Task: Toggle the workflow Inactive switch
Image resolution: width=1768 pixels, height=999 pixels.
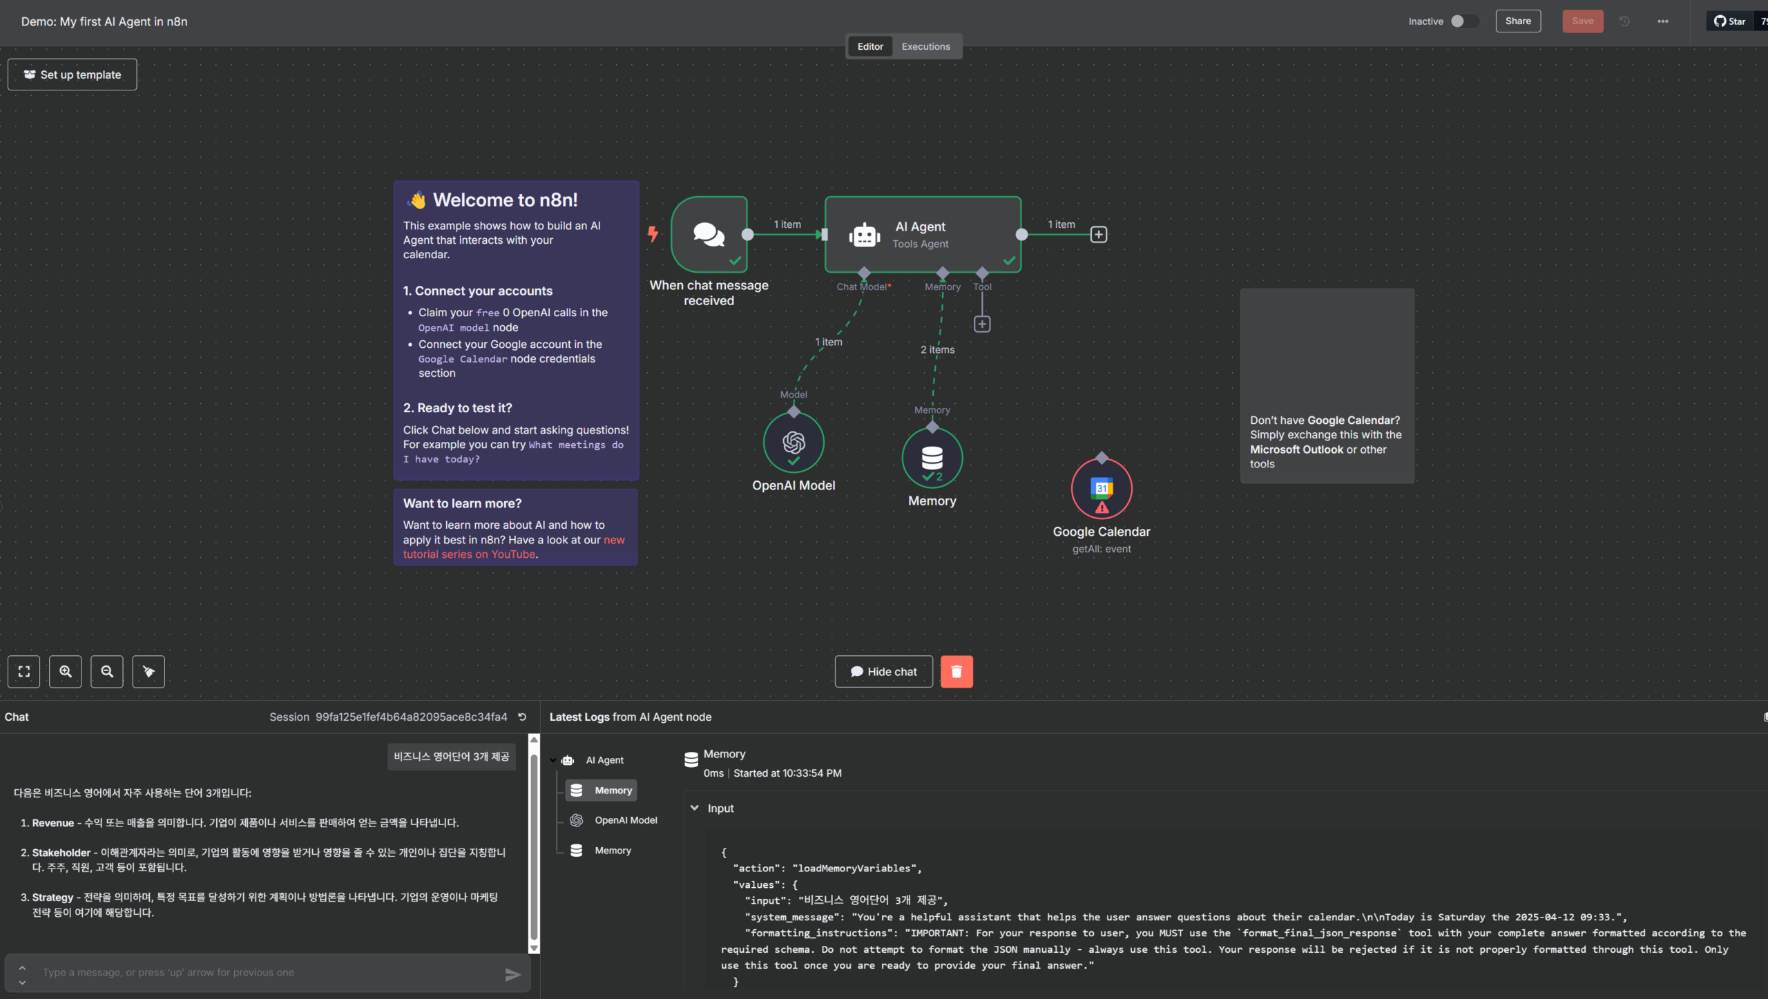Action: click(x=1463, y=21)
